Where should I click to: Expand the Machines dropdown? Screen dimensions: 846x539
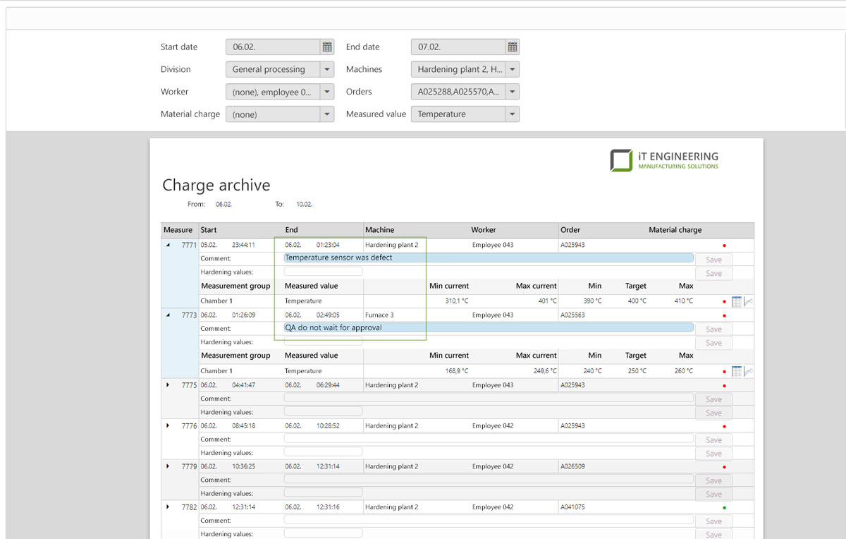513,70
